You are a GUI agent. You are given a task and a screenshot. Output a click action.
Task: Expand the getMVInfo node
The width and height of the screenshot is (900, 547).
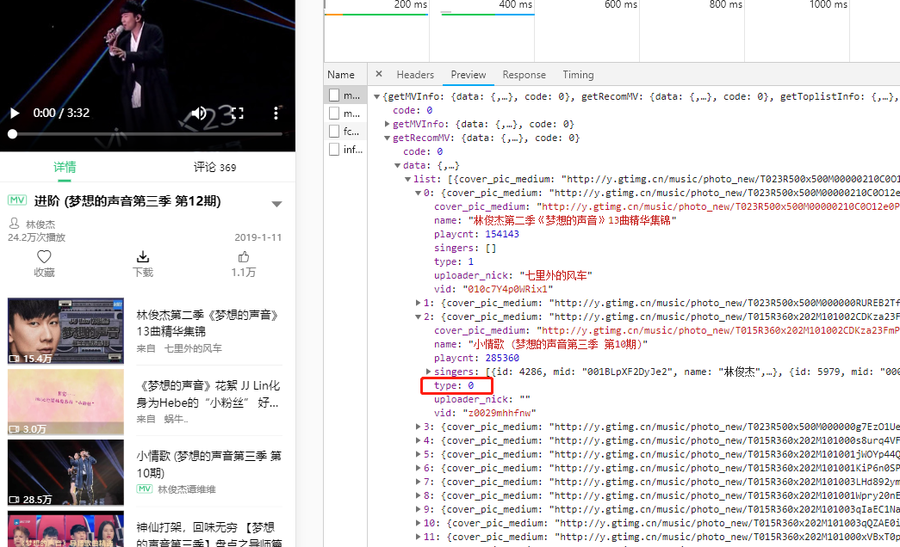click(x=387, y=124)
